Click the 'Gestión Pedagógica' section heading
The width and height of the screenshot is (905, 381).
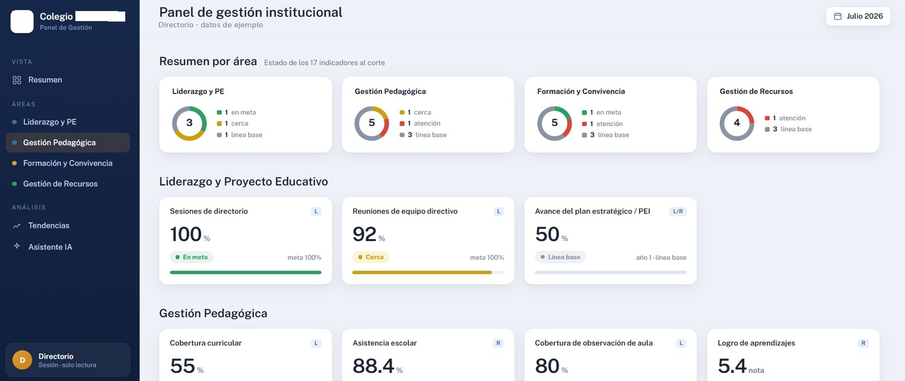(x=213, y=313)
